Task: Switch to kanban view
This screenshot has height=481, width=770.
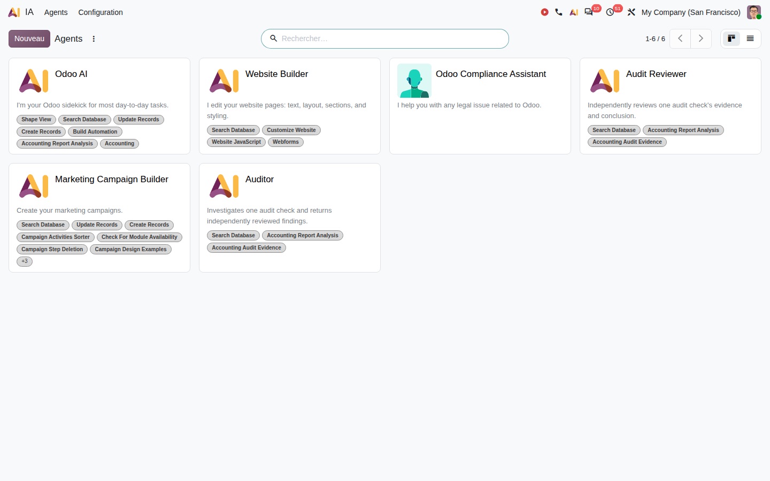Action: click(x=731, y=38)
